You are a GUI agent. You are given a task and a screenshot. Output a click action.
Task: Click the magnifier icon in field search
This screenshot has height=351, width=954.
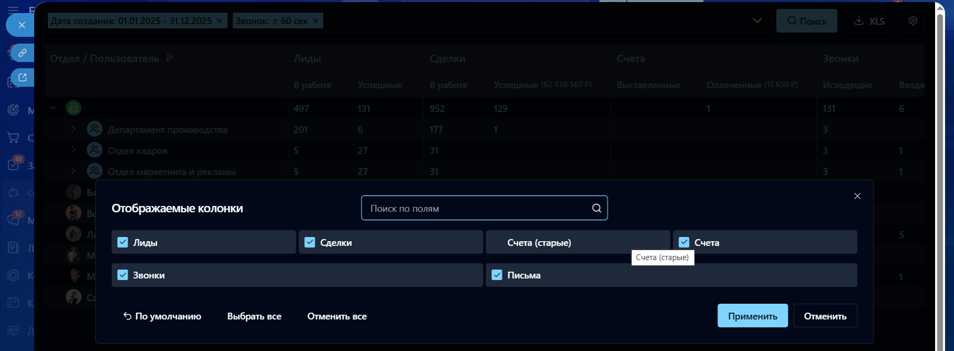(597, 208)
